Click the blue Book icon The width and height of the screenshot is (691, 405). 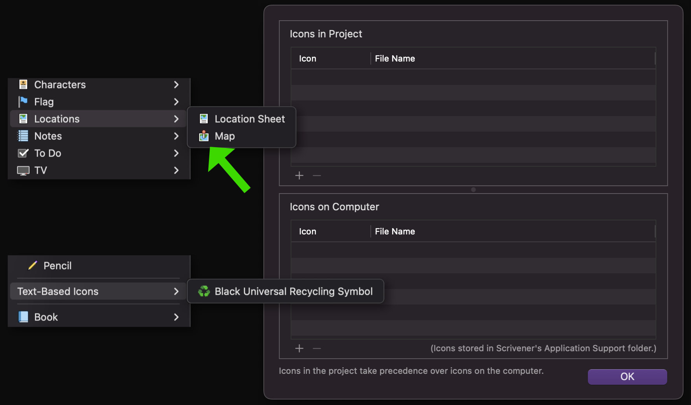[23, 317]
